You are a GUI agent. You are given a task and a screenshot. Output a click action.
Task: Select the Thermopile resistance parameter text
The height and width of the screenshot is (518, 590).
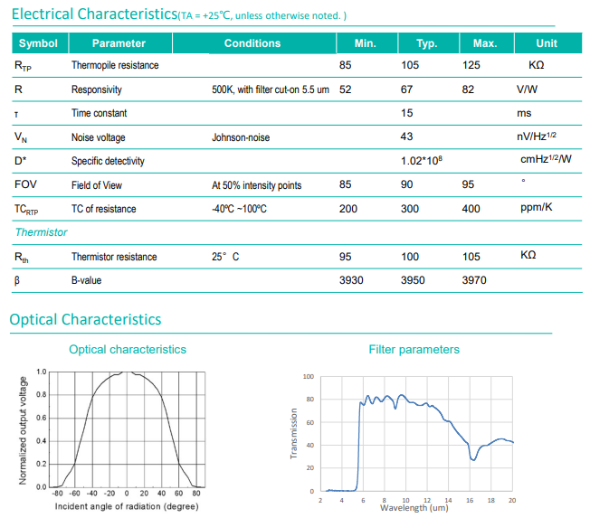[114, 66]
